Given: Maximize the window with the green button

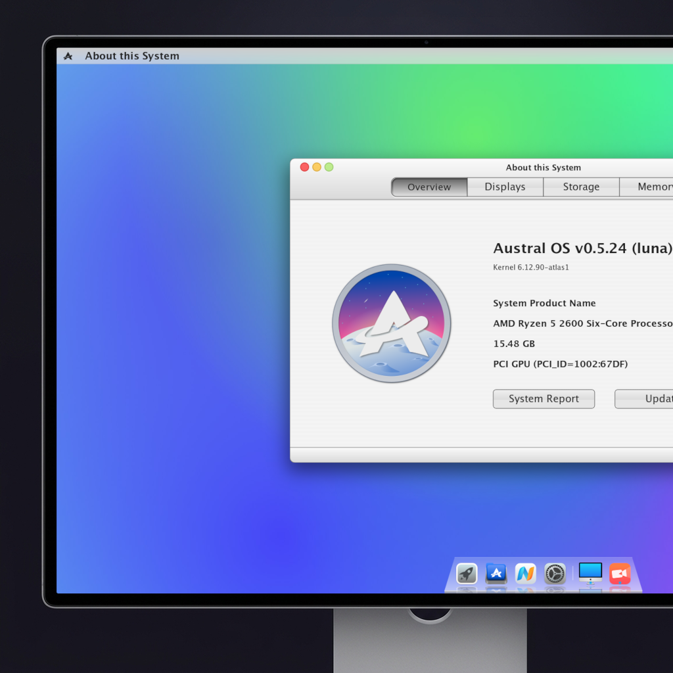Looking at the screenshot, I should (x=329, y=167).
